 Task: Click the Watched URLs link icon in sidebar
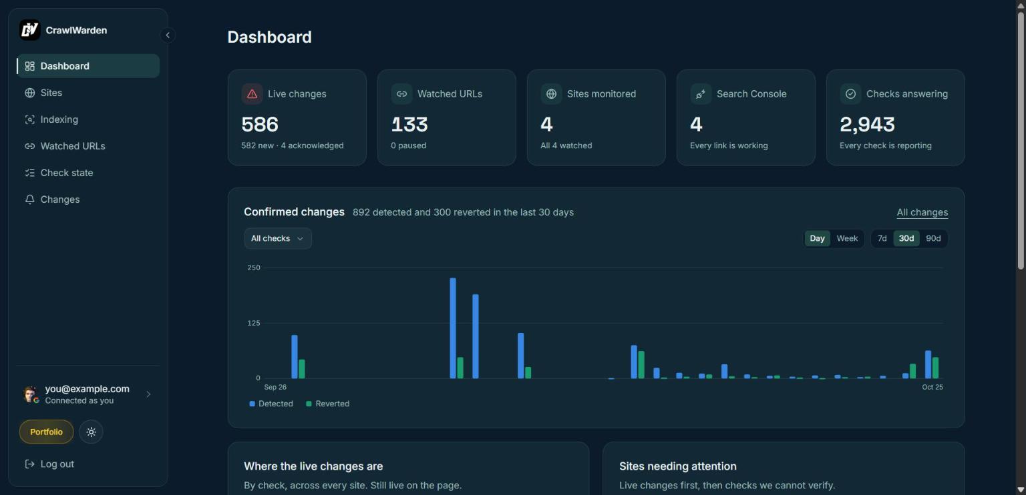[29, 146]
